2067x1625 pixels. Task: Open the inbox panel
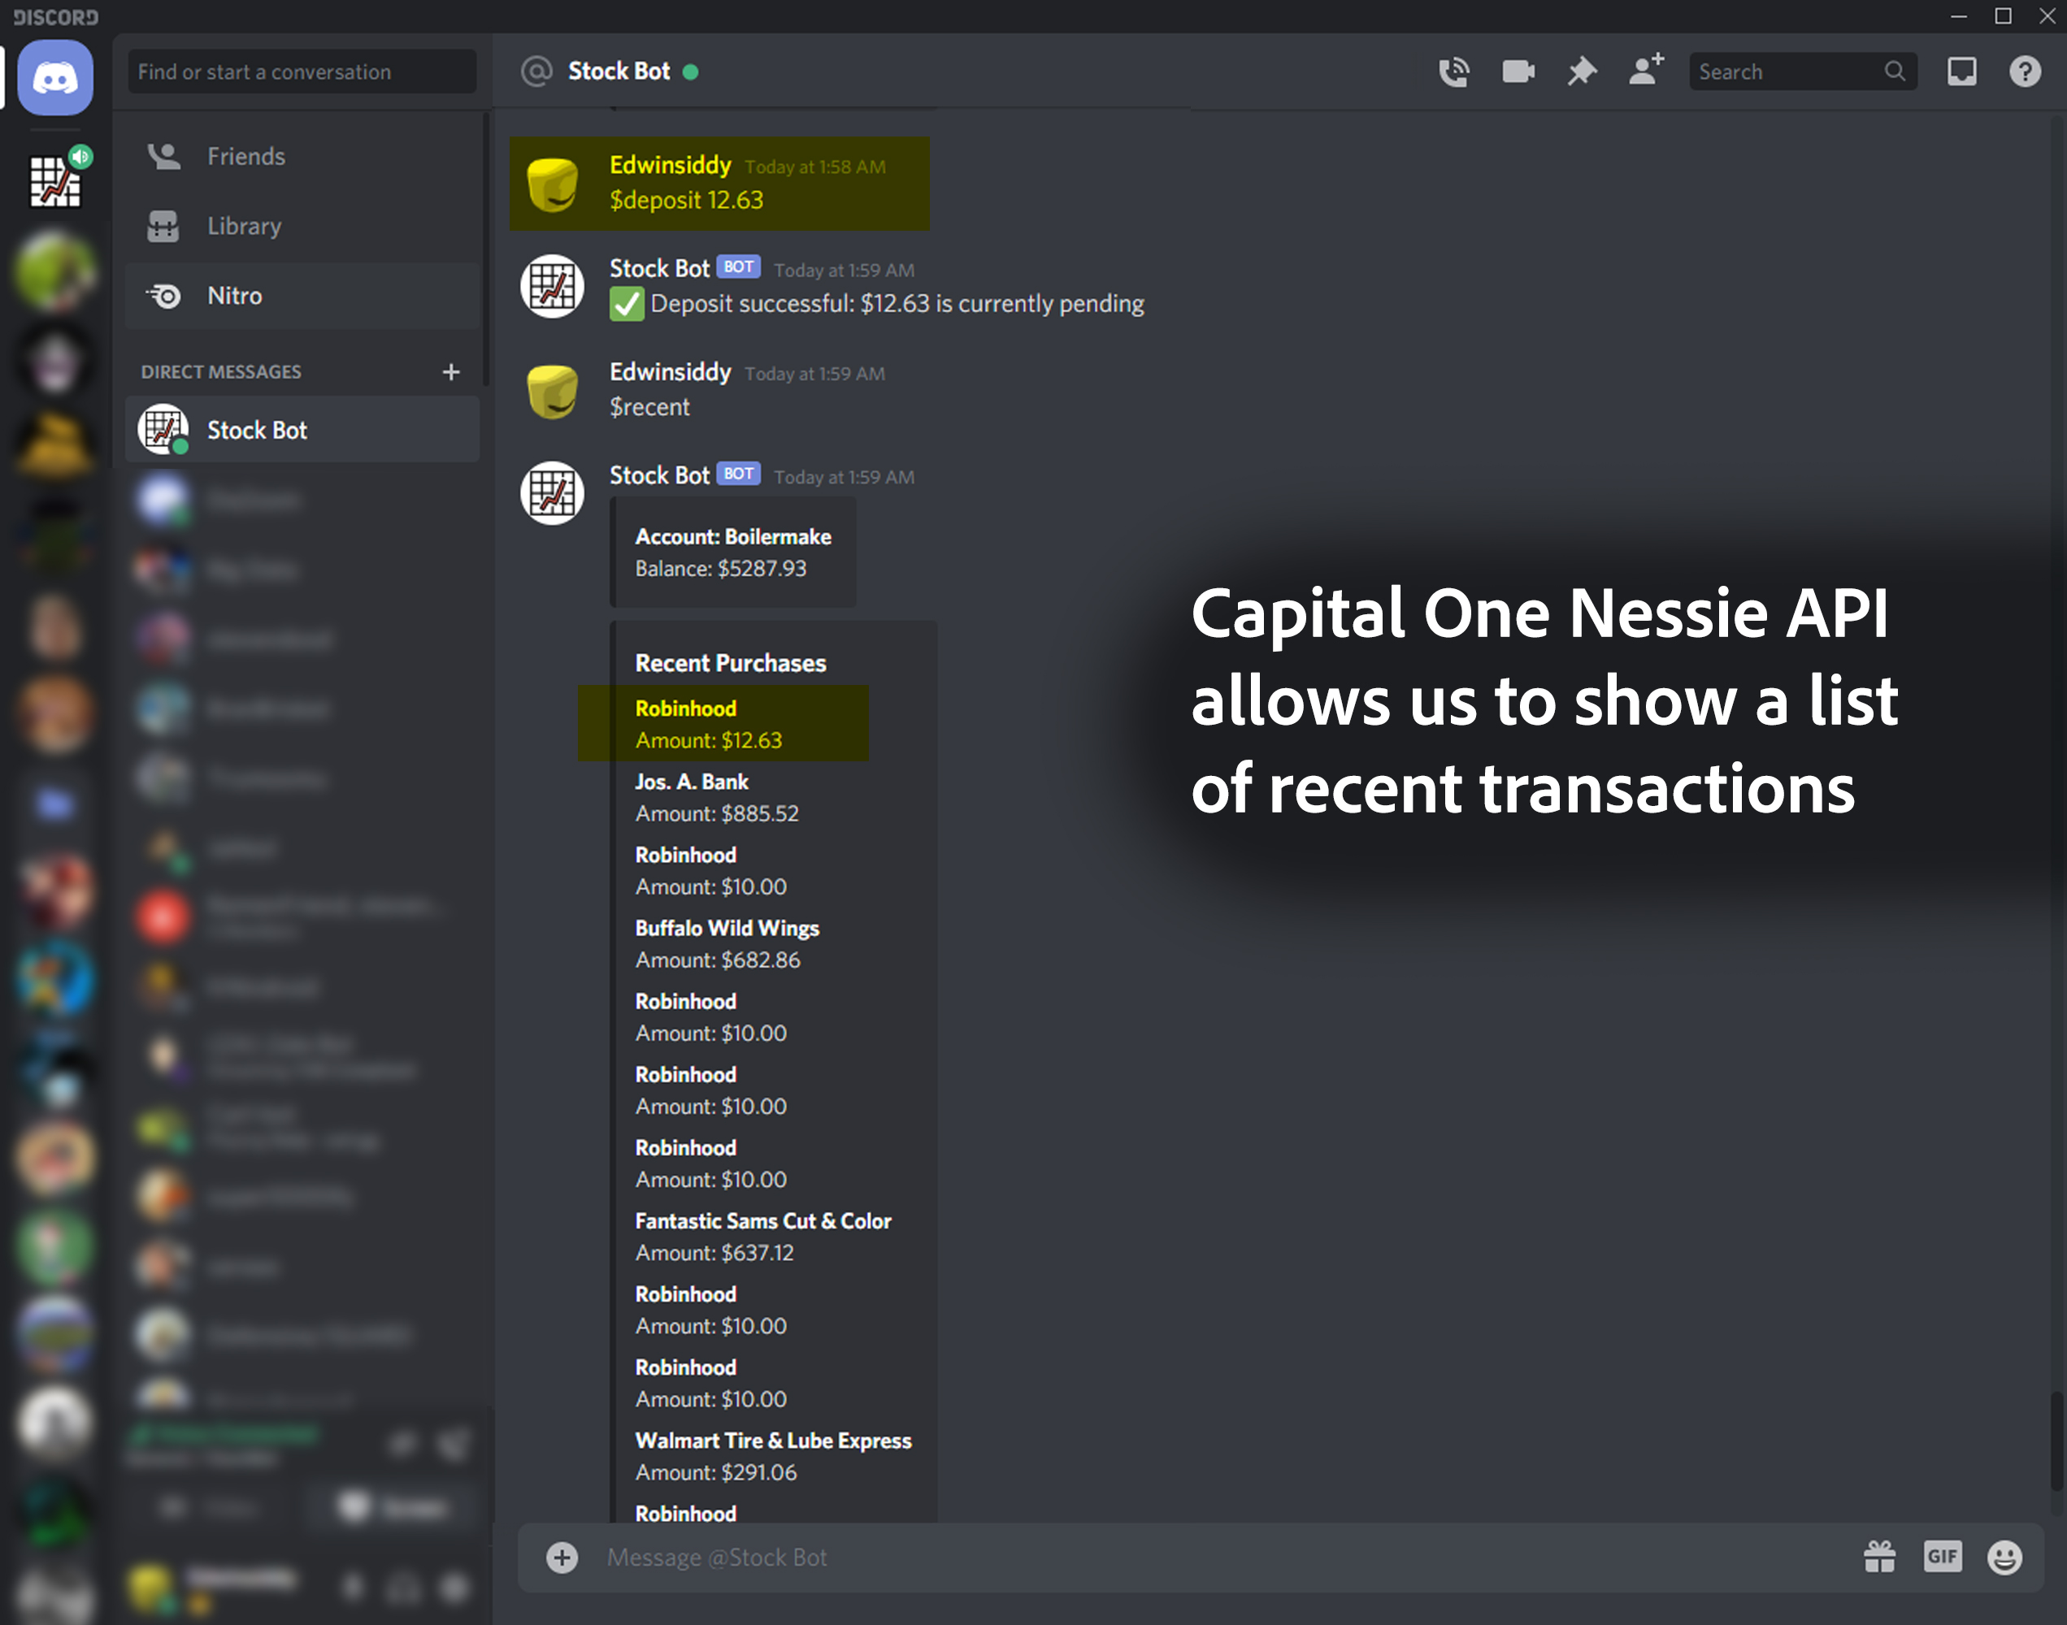pyautogui.click(x=1961, y=71)
